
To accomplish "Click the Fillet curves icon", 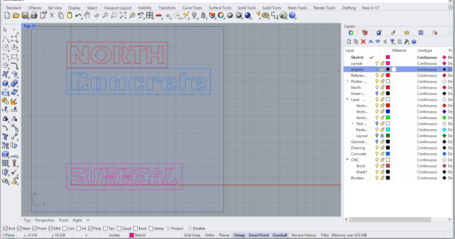I will coord(14,66).
